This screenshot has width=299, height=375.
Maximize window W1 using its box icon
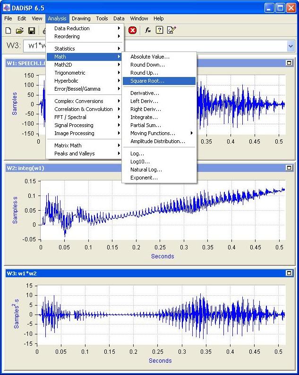pos(289,63)
